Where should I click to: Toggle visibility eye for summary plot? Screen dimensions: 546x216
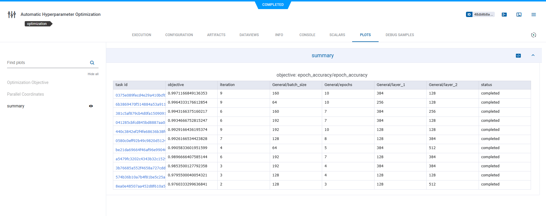(91, 106)
